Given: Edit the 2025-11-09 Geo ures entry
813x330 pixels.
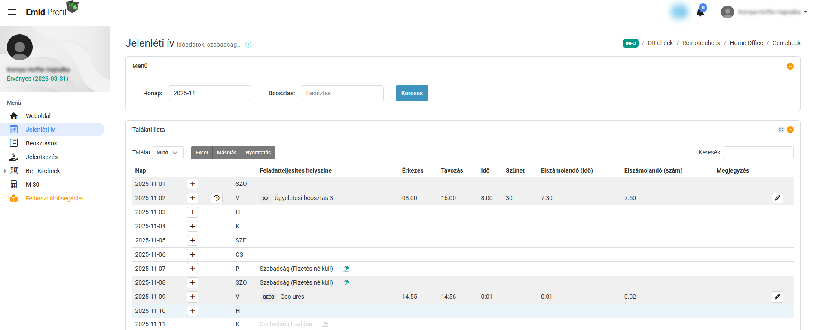Looking at the screenshot, I should [777, 297].
